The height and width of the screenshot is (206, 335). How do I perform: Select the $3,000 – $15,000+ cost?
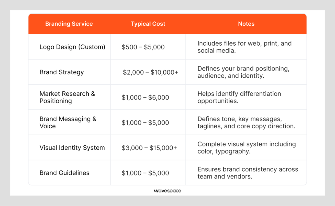click(149, 148)
